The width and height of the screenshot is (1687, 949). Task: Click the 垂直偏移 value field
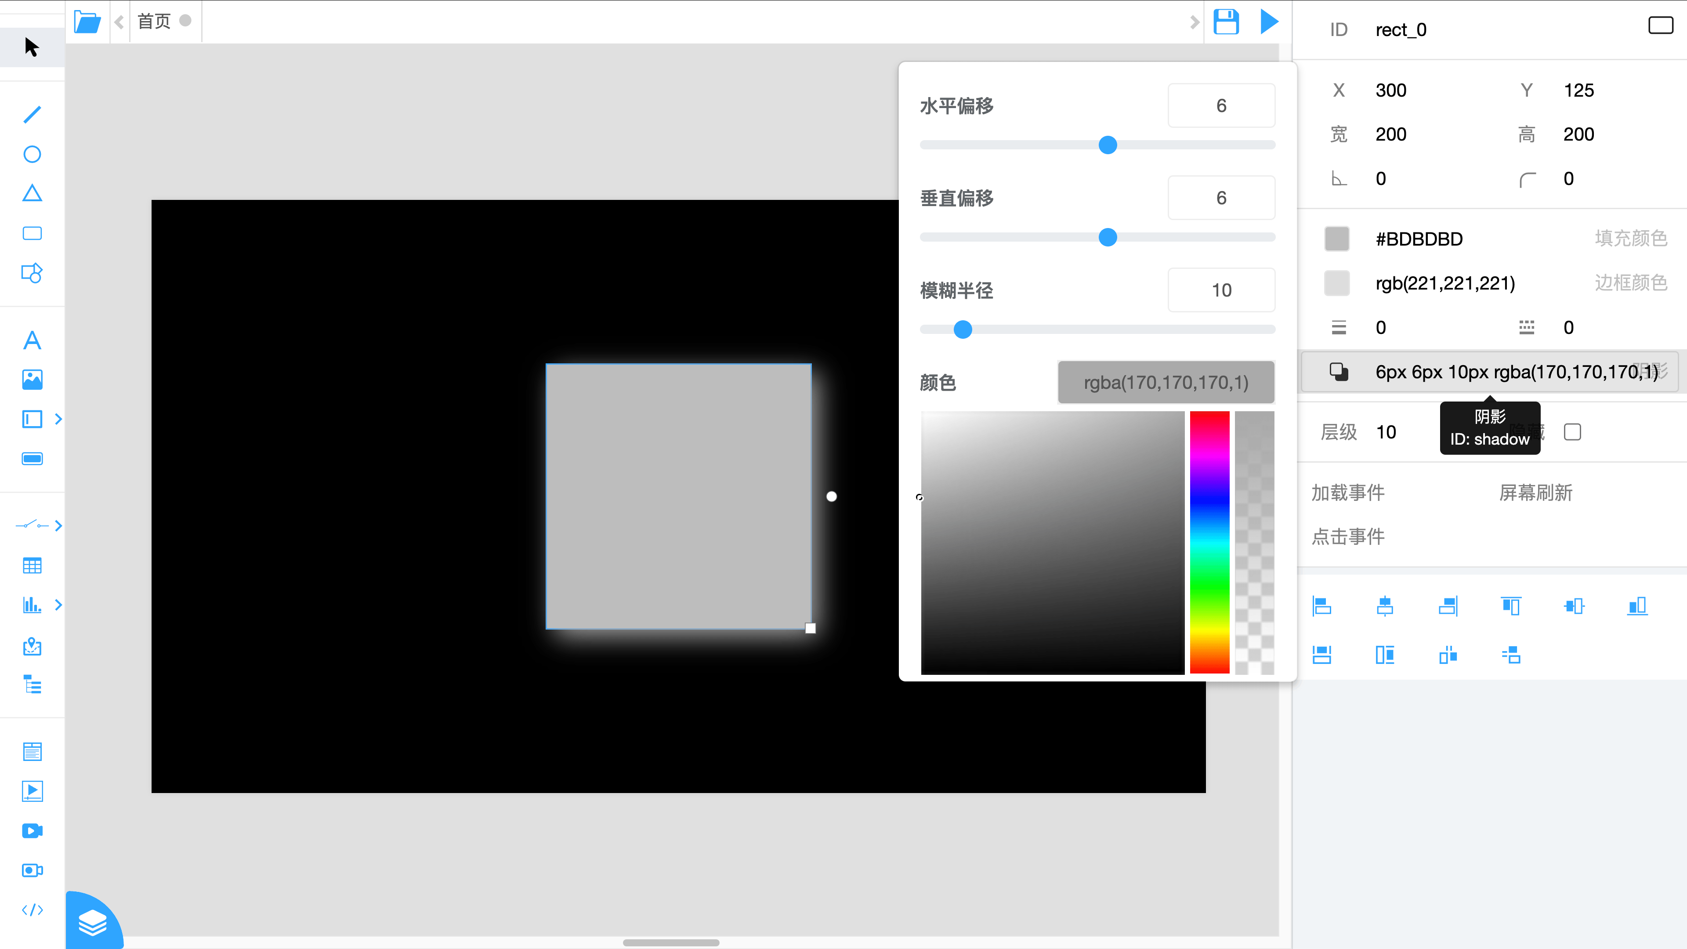point(1221,198)
